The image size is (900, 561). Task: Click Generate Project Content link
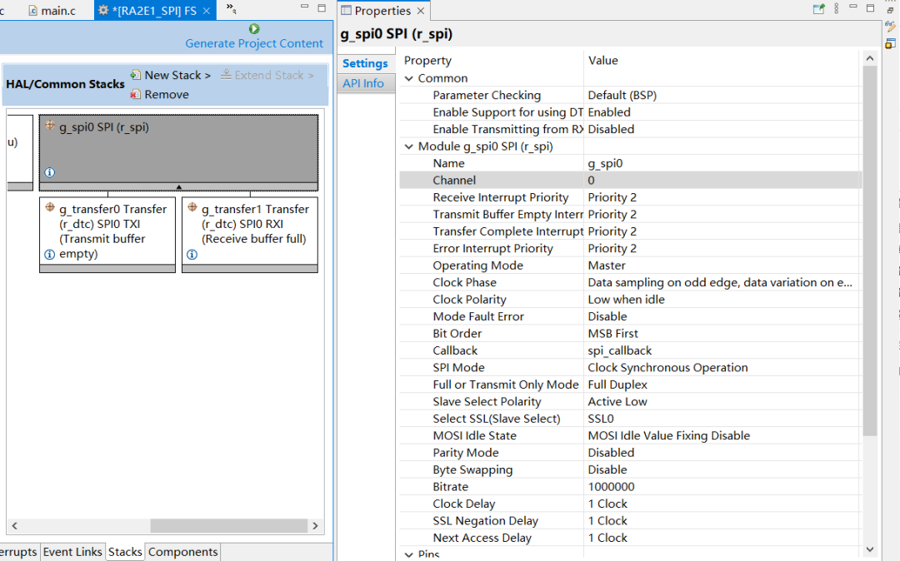click(x=254, y=43)
